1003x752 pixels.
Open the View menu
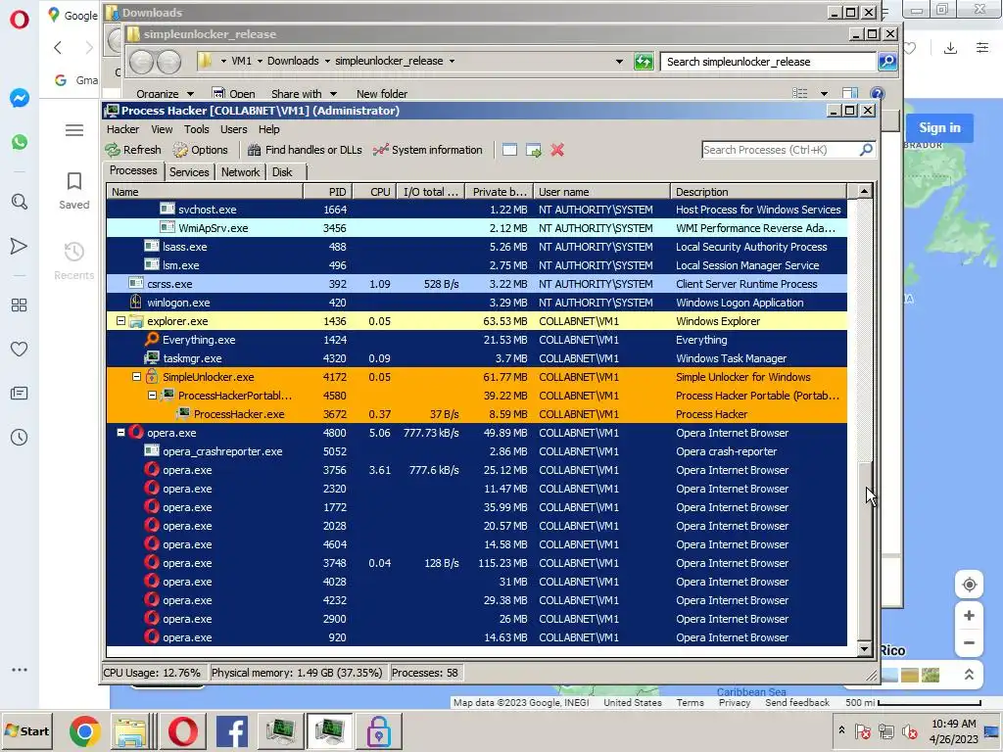tap(162, 129)
